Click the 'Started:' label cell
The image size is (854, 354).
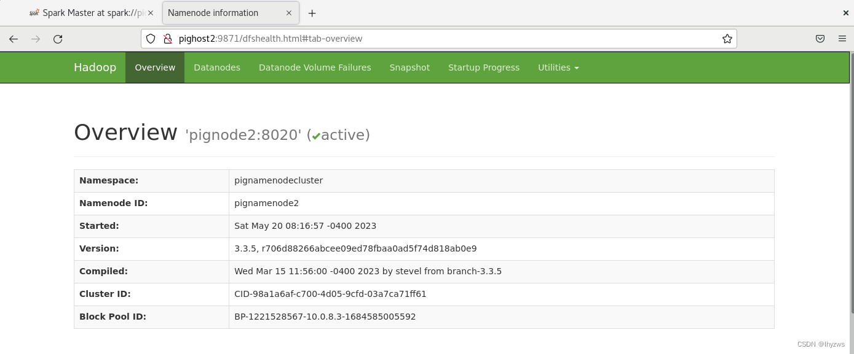151,226
